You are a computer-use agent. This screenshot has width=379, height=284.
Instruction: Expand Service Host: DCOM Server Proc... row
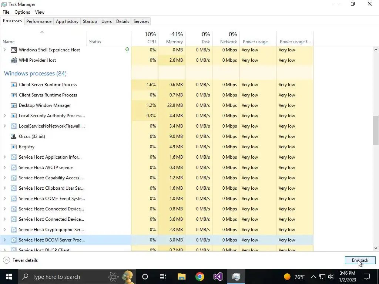click(x=4, y=240)
